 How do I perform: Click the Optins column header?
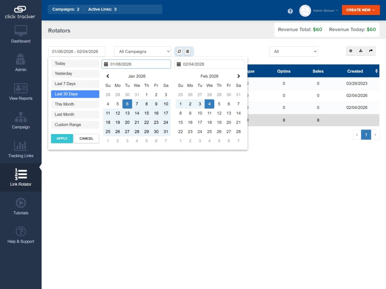point(284,71)
